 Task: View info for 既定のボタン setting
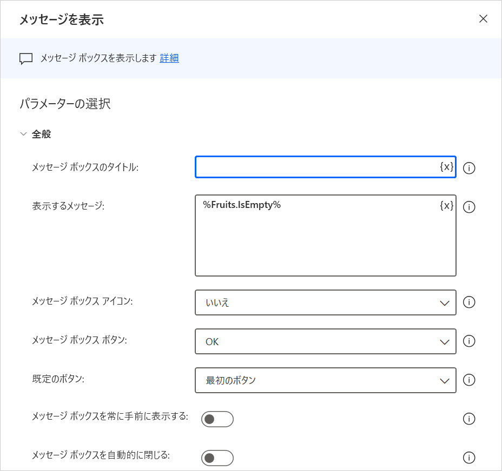point(470,380)
